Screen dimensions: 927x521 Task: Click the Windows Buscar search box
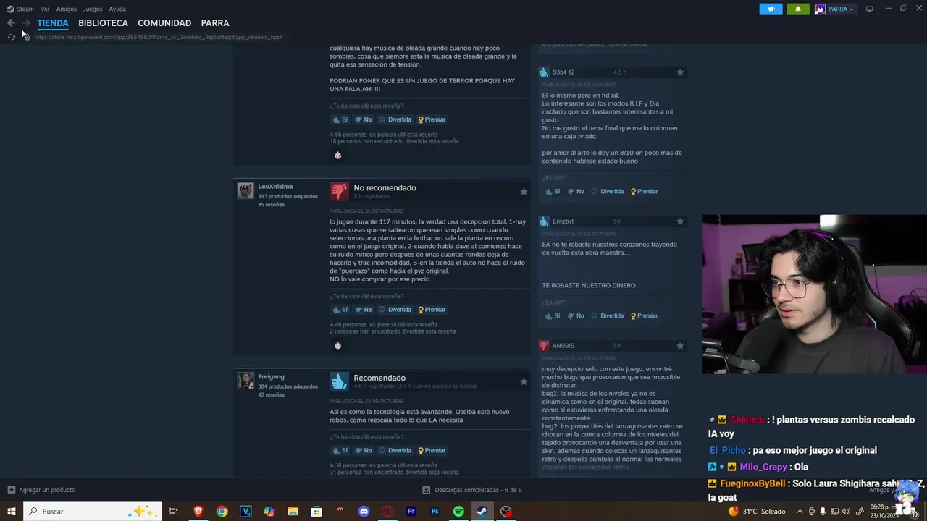(94, 512)
